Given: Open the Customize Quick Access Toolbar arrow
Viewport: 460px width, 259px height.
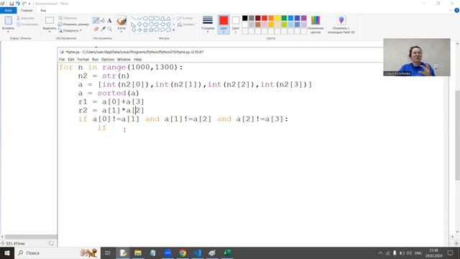Looking at the screenshot, I should coord(29,4).
